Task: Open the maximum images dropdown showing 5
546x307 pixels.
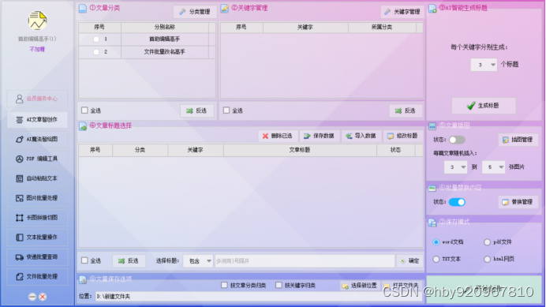Action: (x=493, y=167)
